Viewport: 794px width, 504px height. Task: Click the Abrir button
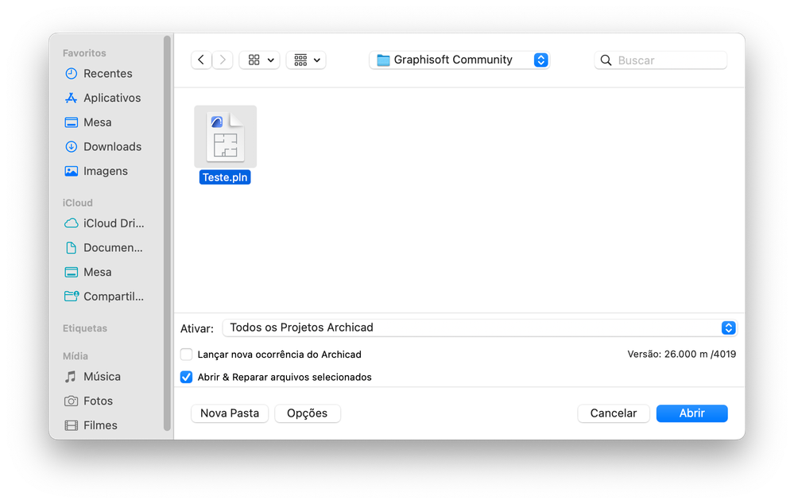[x=691, y=413]
